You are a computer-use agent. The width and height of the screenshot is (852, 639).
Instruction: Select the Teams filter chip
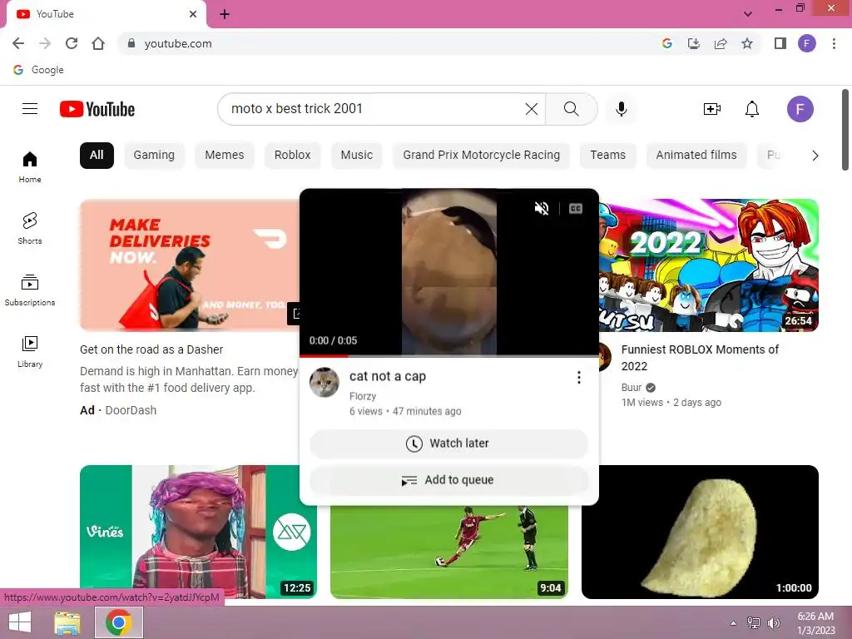click(608, 156)
